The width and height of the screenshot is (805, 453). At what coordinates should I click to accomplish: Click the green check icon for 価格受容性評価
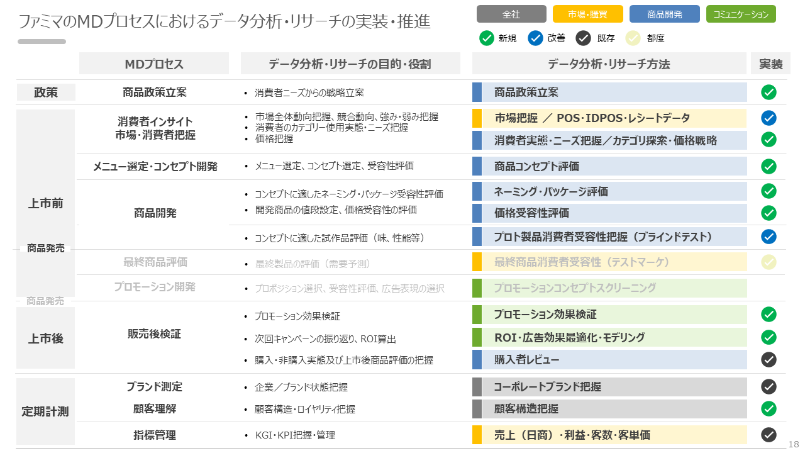coord(769,213)
